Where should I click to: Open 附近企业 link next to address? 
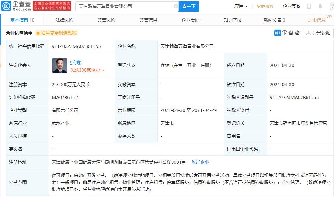tap(200, 162)
